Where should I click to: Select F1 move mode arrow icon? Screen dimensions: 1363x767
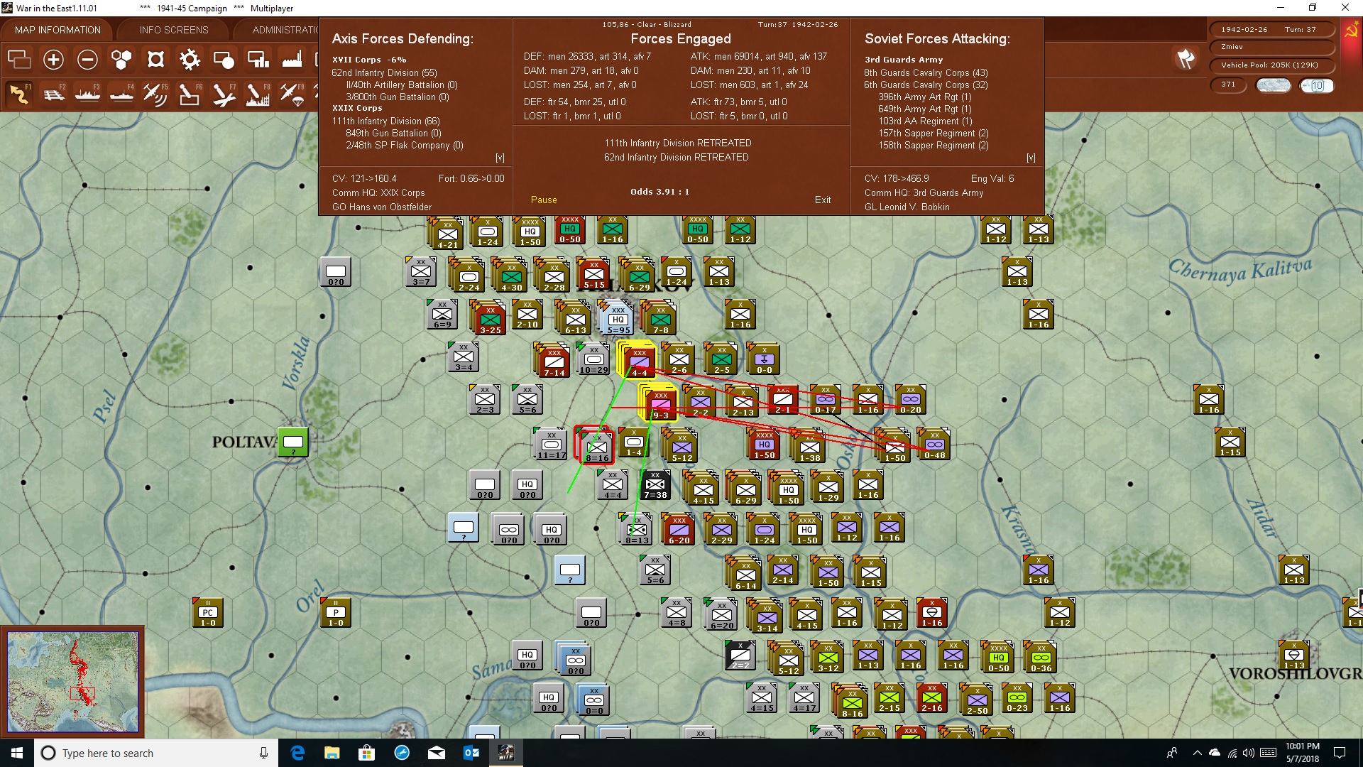19,94
